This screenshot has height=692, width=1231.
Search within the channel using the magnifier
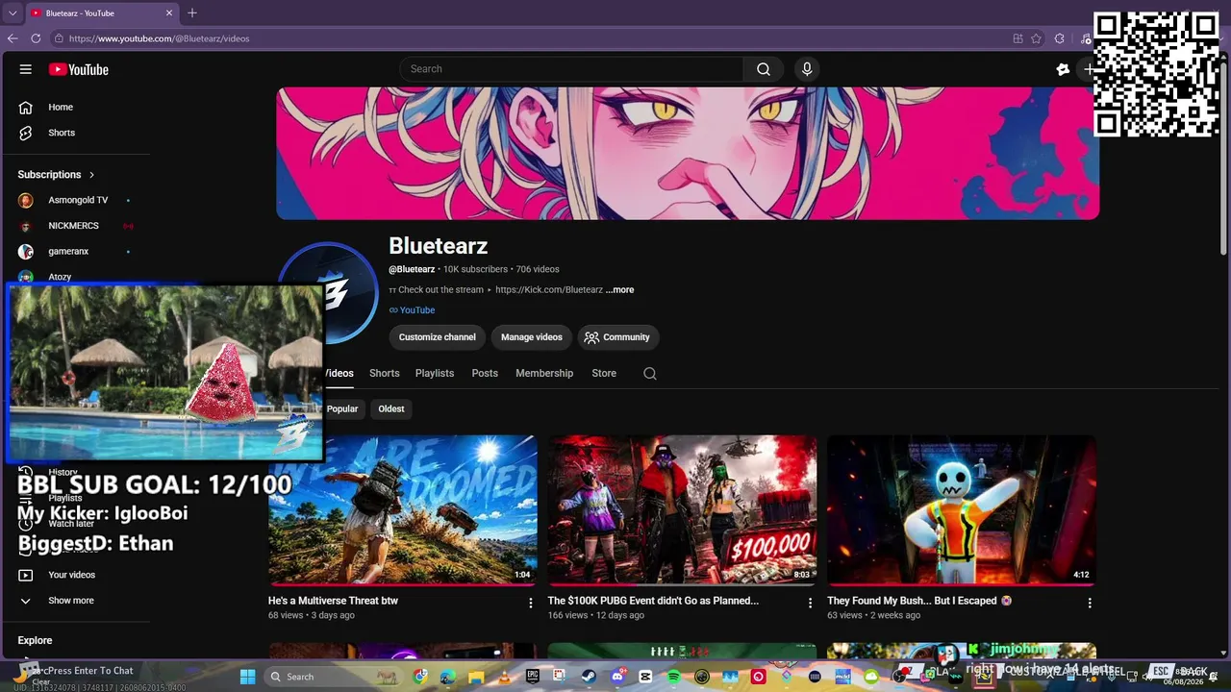point(650,374)
